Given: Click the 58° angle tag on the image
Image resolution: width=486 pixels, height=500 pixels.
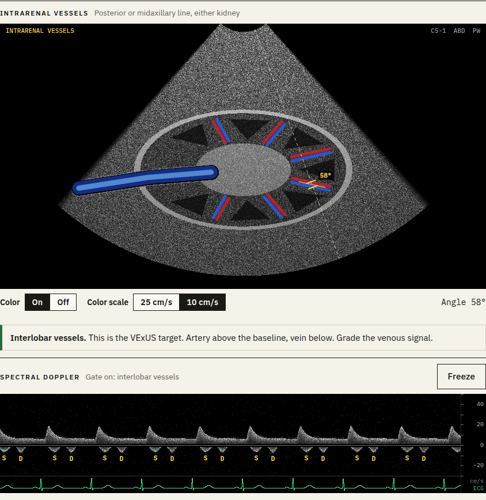Looking at the screenshot, I should pyautogui.click(x=325, y=175).
